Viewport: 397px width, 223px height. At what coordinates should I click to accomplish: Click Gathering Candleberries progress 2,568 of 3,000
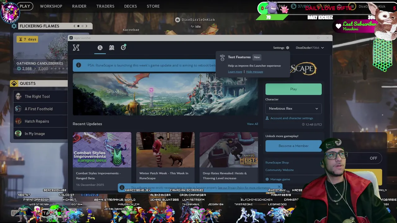[x=32, y=69]
